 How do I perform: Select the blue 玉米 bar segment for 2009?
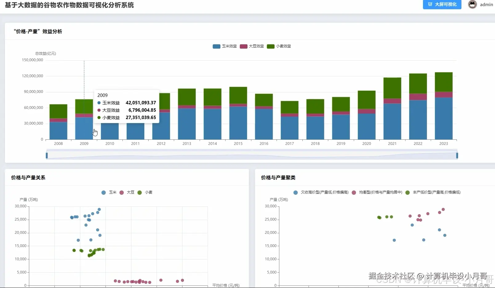pyautogui.click(x=84, y=128)
